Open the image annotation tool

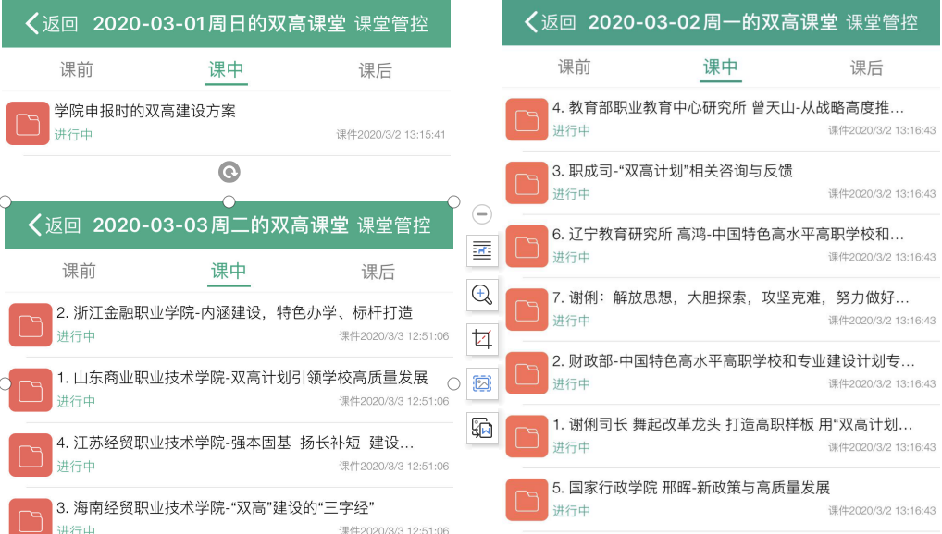pyautogui.click(x=482, y=249)
